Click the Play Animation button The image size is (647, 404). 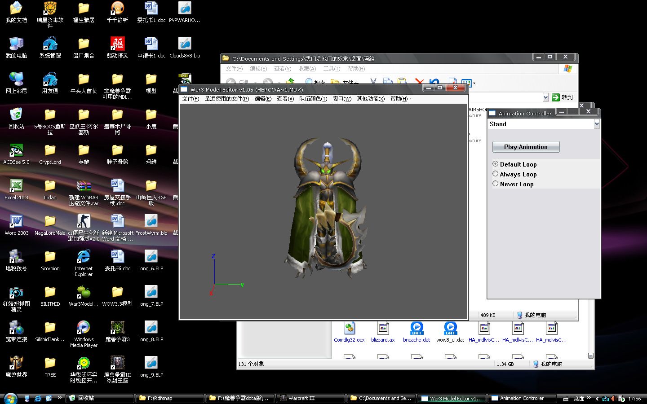pyautogui.click(x=526, y=147)
